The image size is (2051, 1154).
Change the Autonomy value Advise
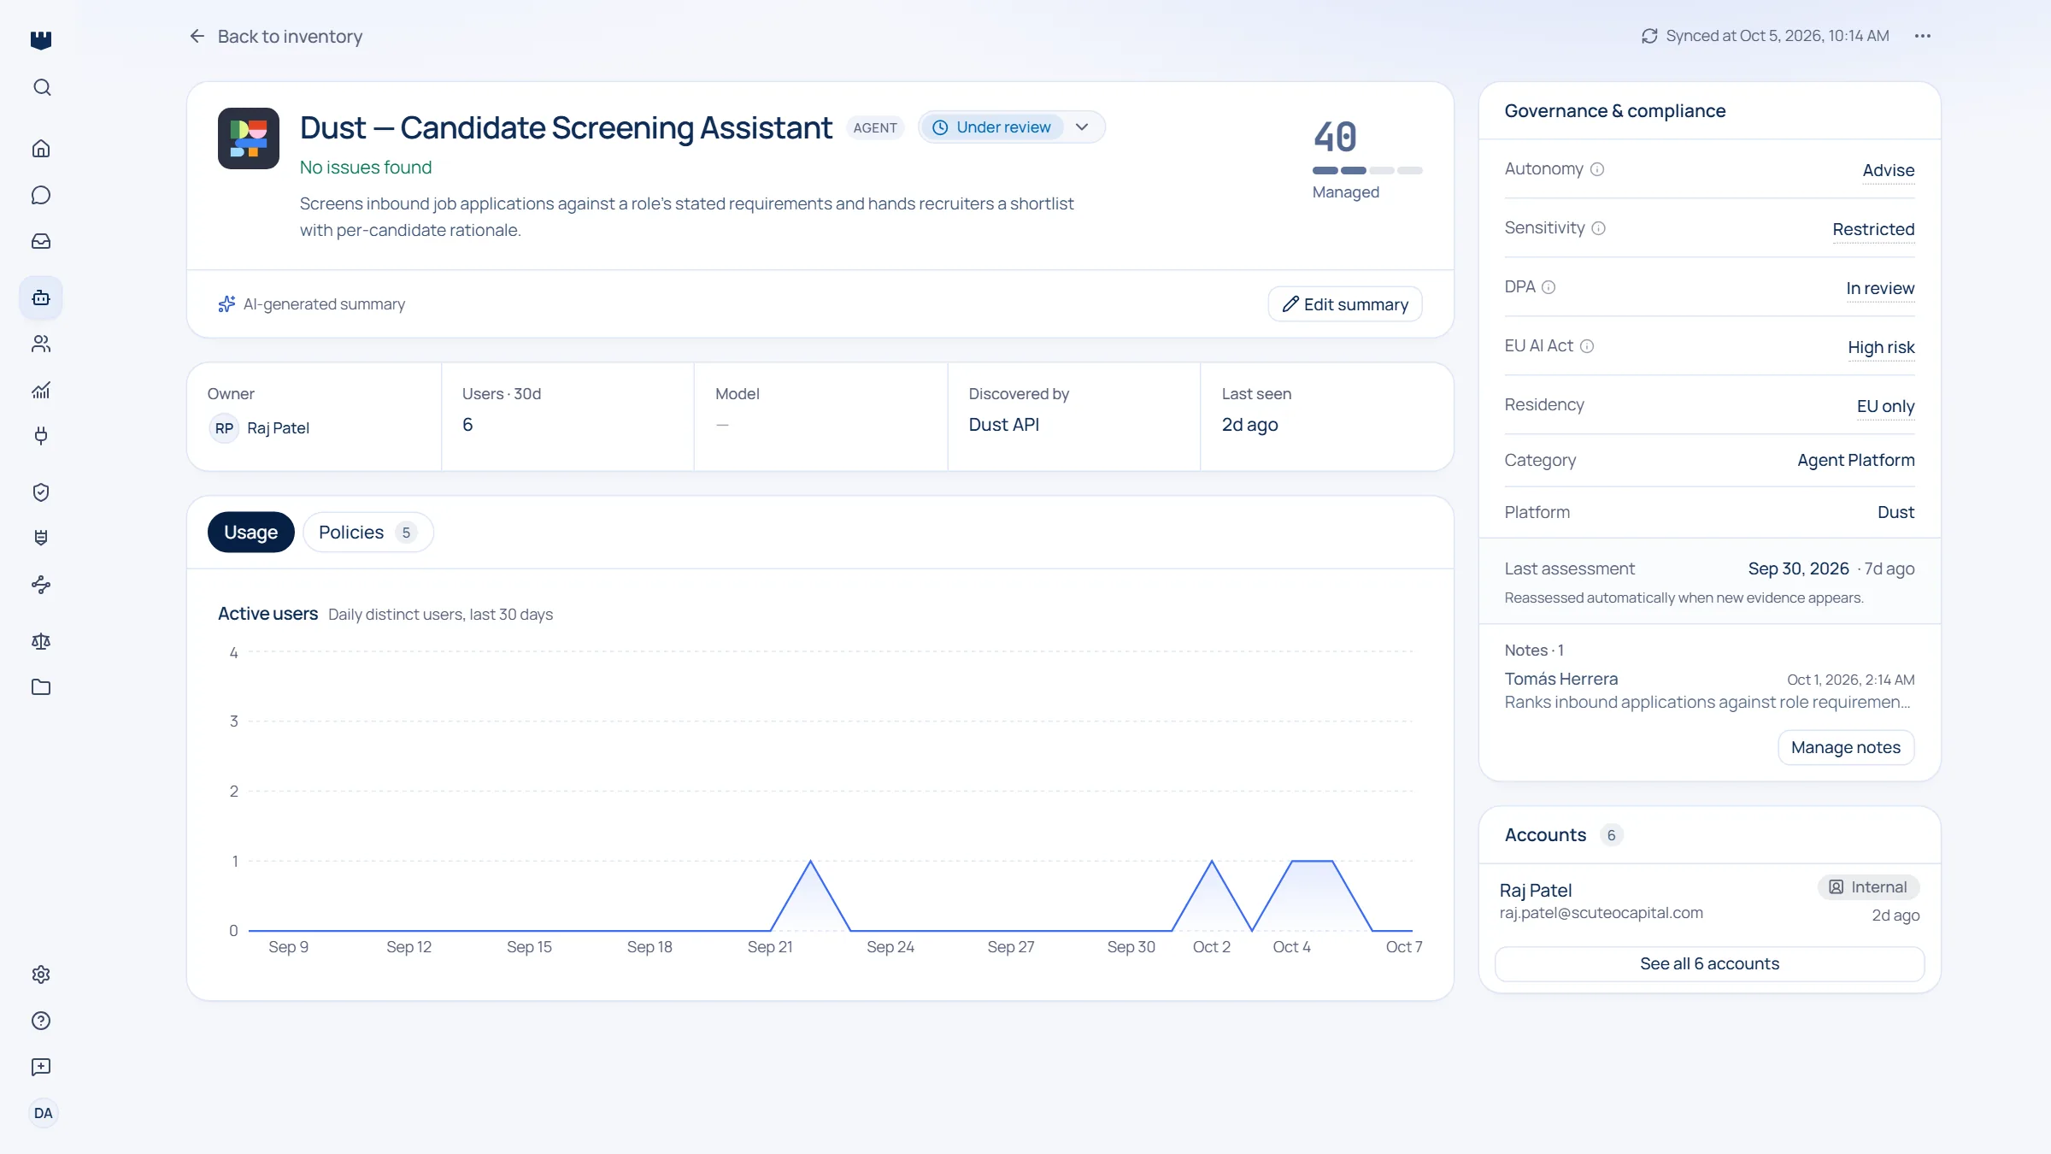coord(1889,170)
